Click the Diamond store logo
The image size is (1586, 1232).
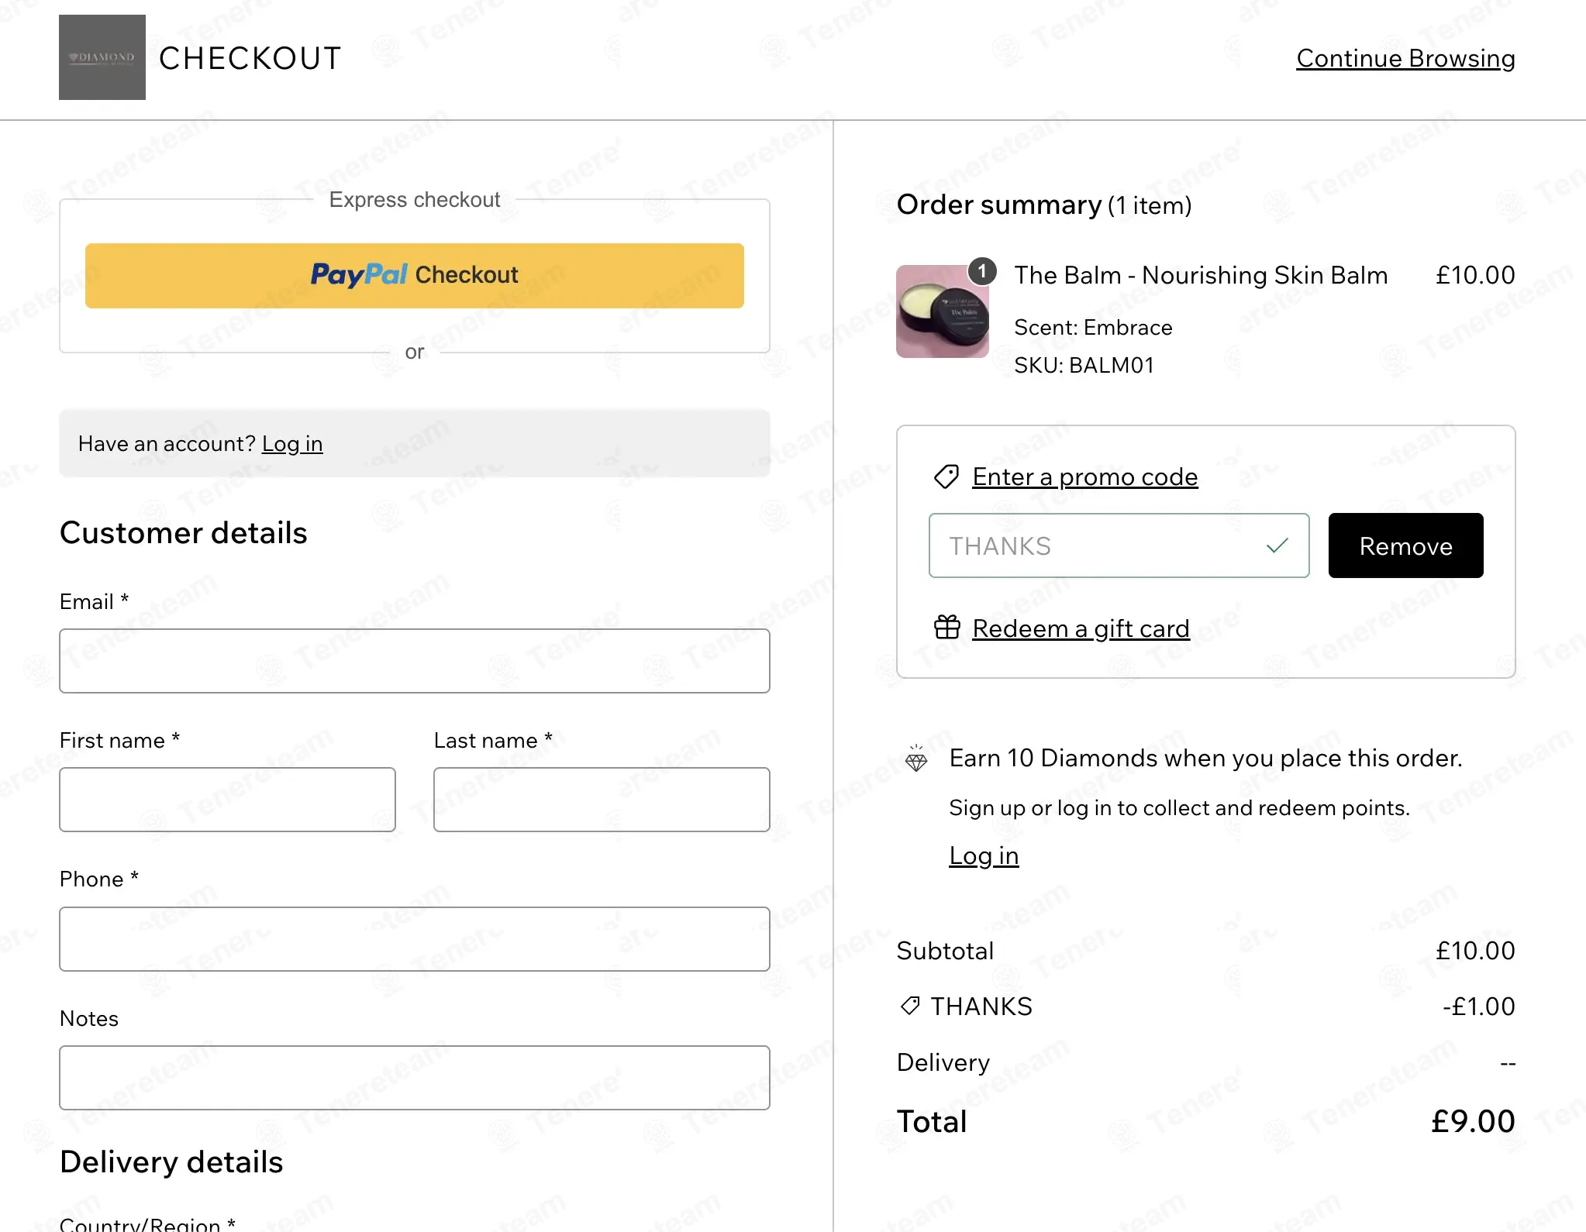click(x=102, y=57)
